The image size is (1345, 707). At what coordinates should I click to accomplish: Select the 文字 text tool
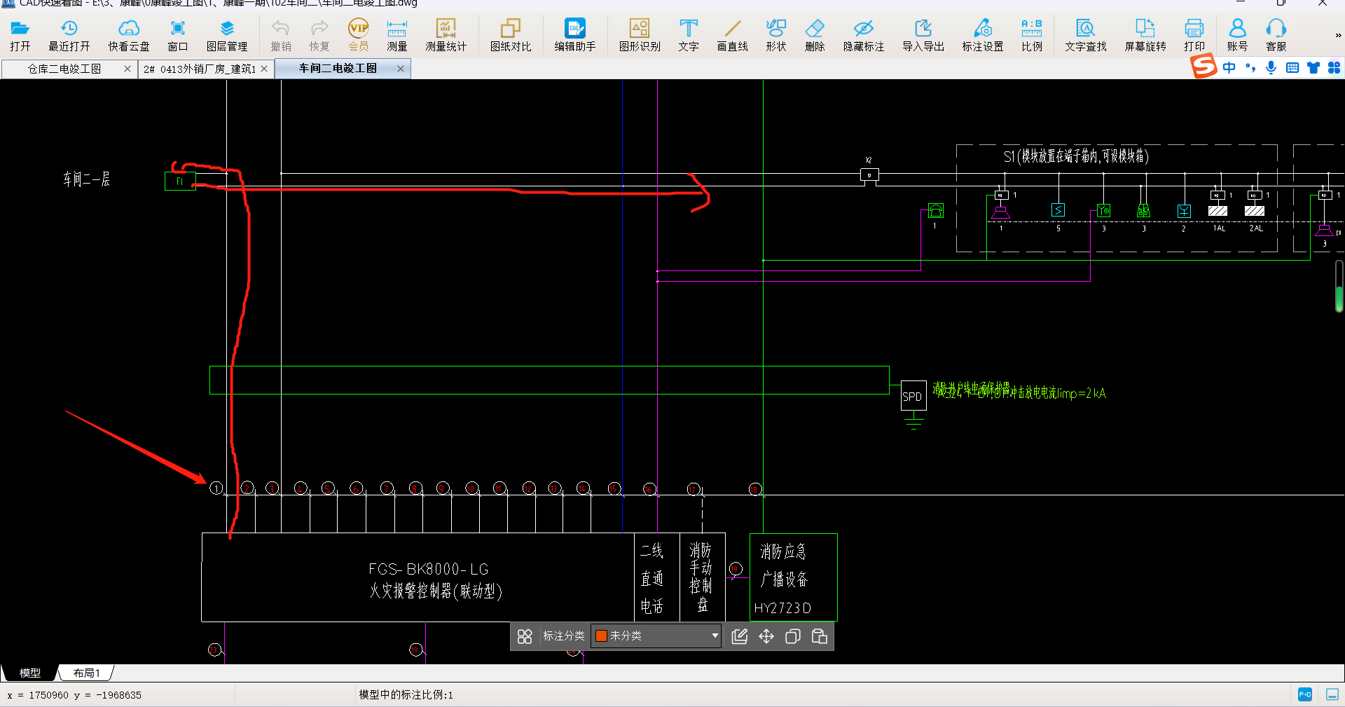pyautogui.click(x=689, y=35)
